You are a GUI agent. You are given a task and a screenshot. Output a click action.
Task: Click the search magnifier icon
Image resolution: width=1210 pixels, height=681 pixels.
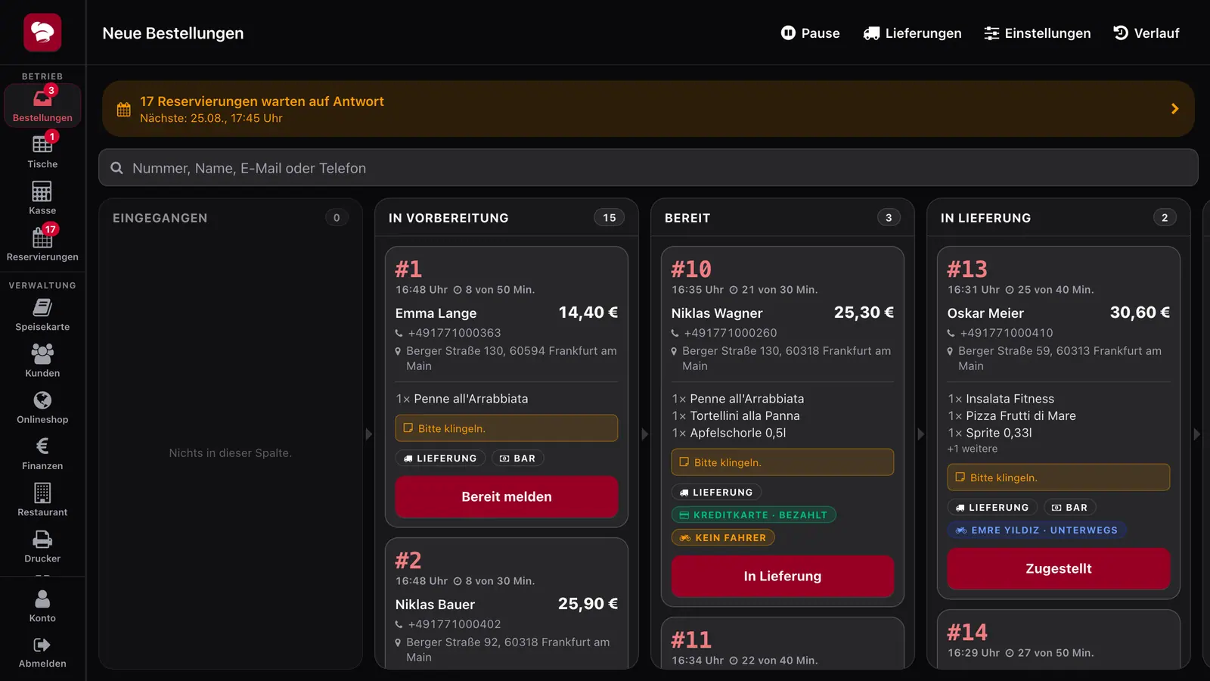[116, 168]
